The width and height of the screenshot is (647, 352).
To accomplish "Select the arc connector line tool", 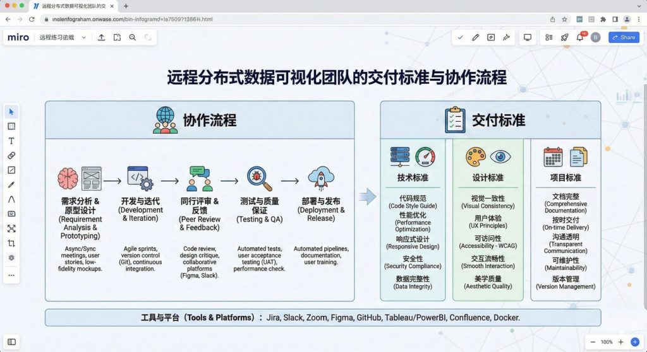I will [11, 199].
